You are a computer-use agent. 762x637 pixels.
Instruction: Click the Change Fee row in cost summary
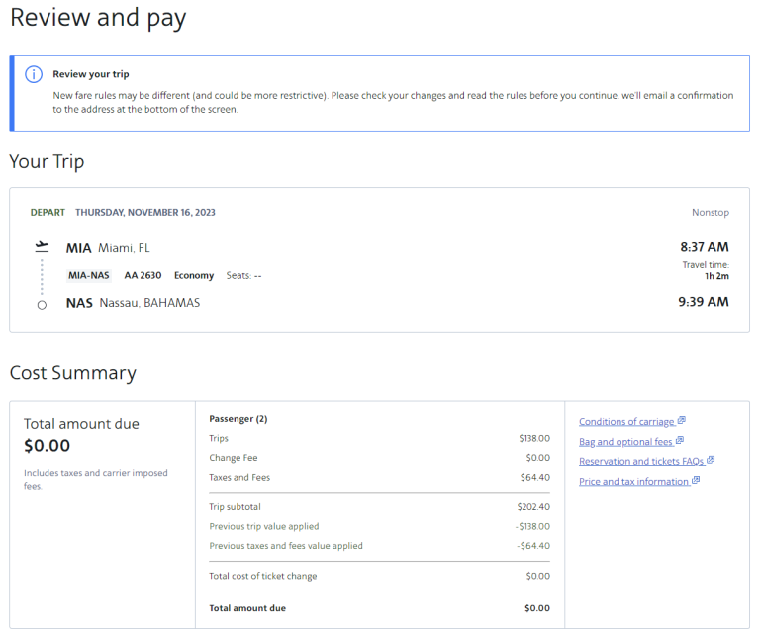click(x=234, y=458)
